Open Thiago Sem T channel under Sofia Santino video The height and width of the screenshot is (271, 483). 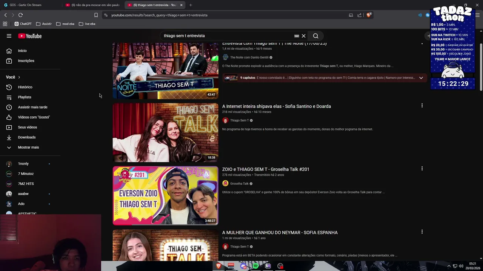point(239,120)
